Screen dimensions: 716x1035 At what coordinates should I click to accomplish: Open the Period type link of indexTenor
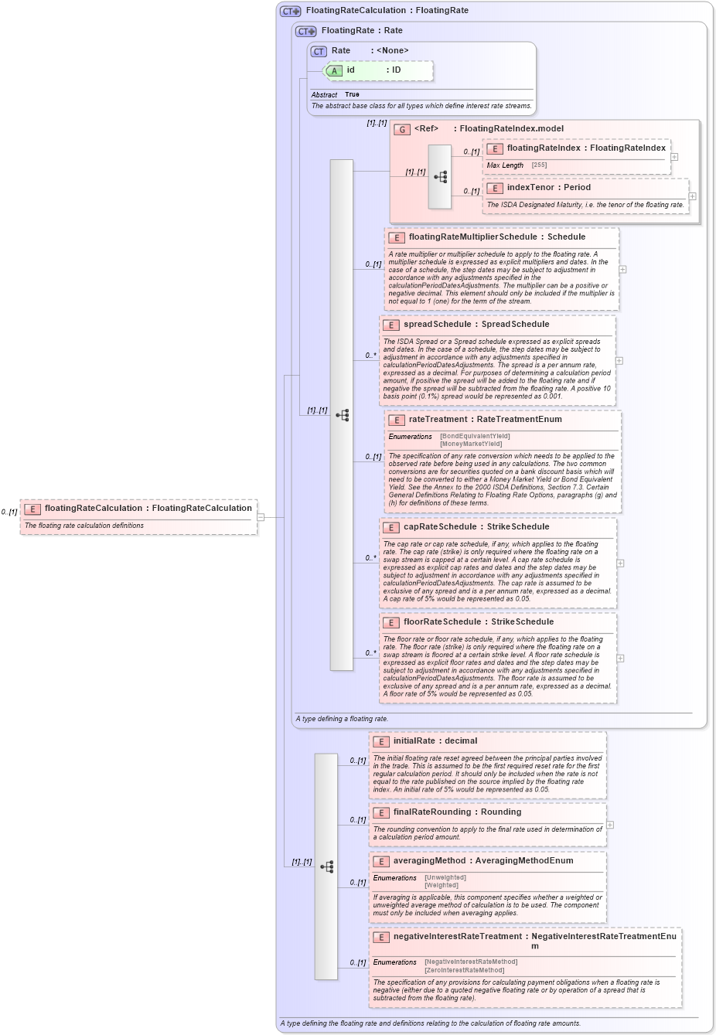[577, 188]
